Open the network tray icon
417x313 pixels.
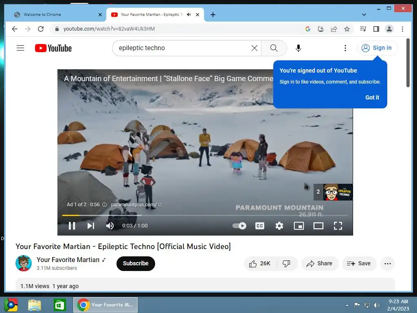(367, 305)
